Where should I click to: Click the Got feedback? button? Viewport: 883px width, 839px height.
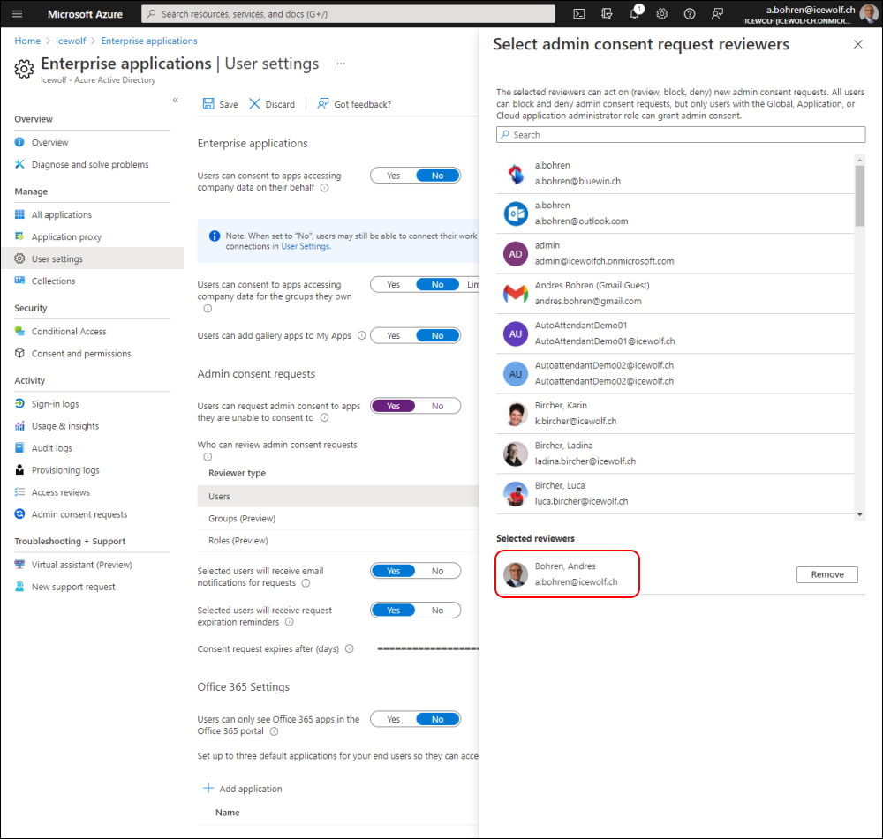[x=354, y=104]
